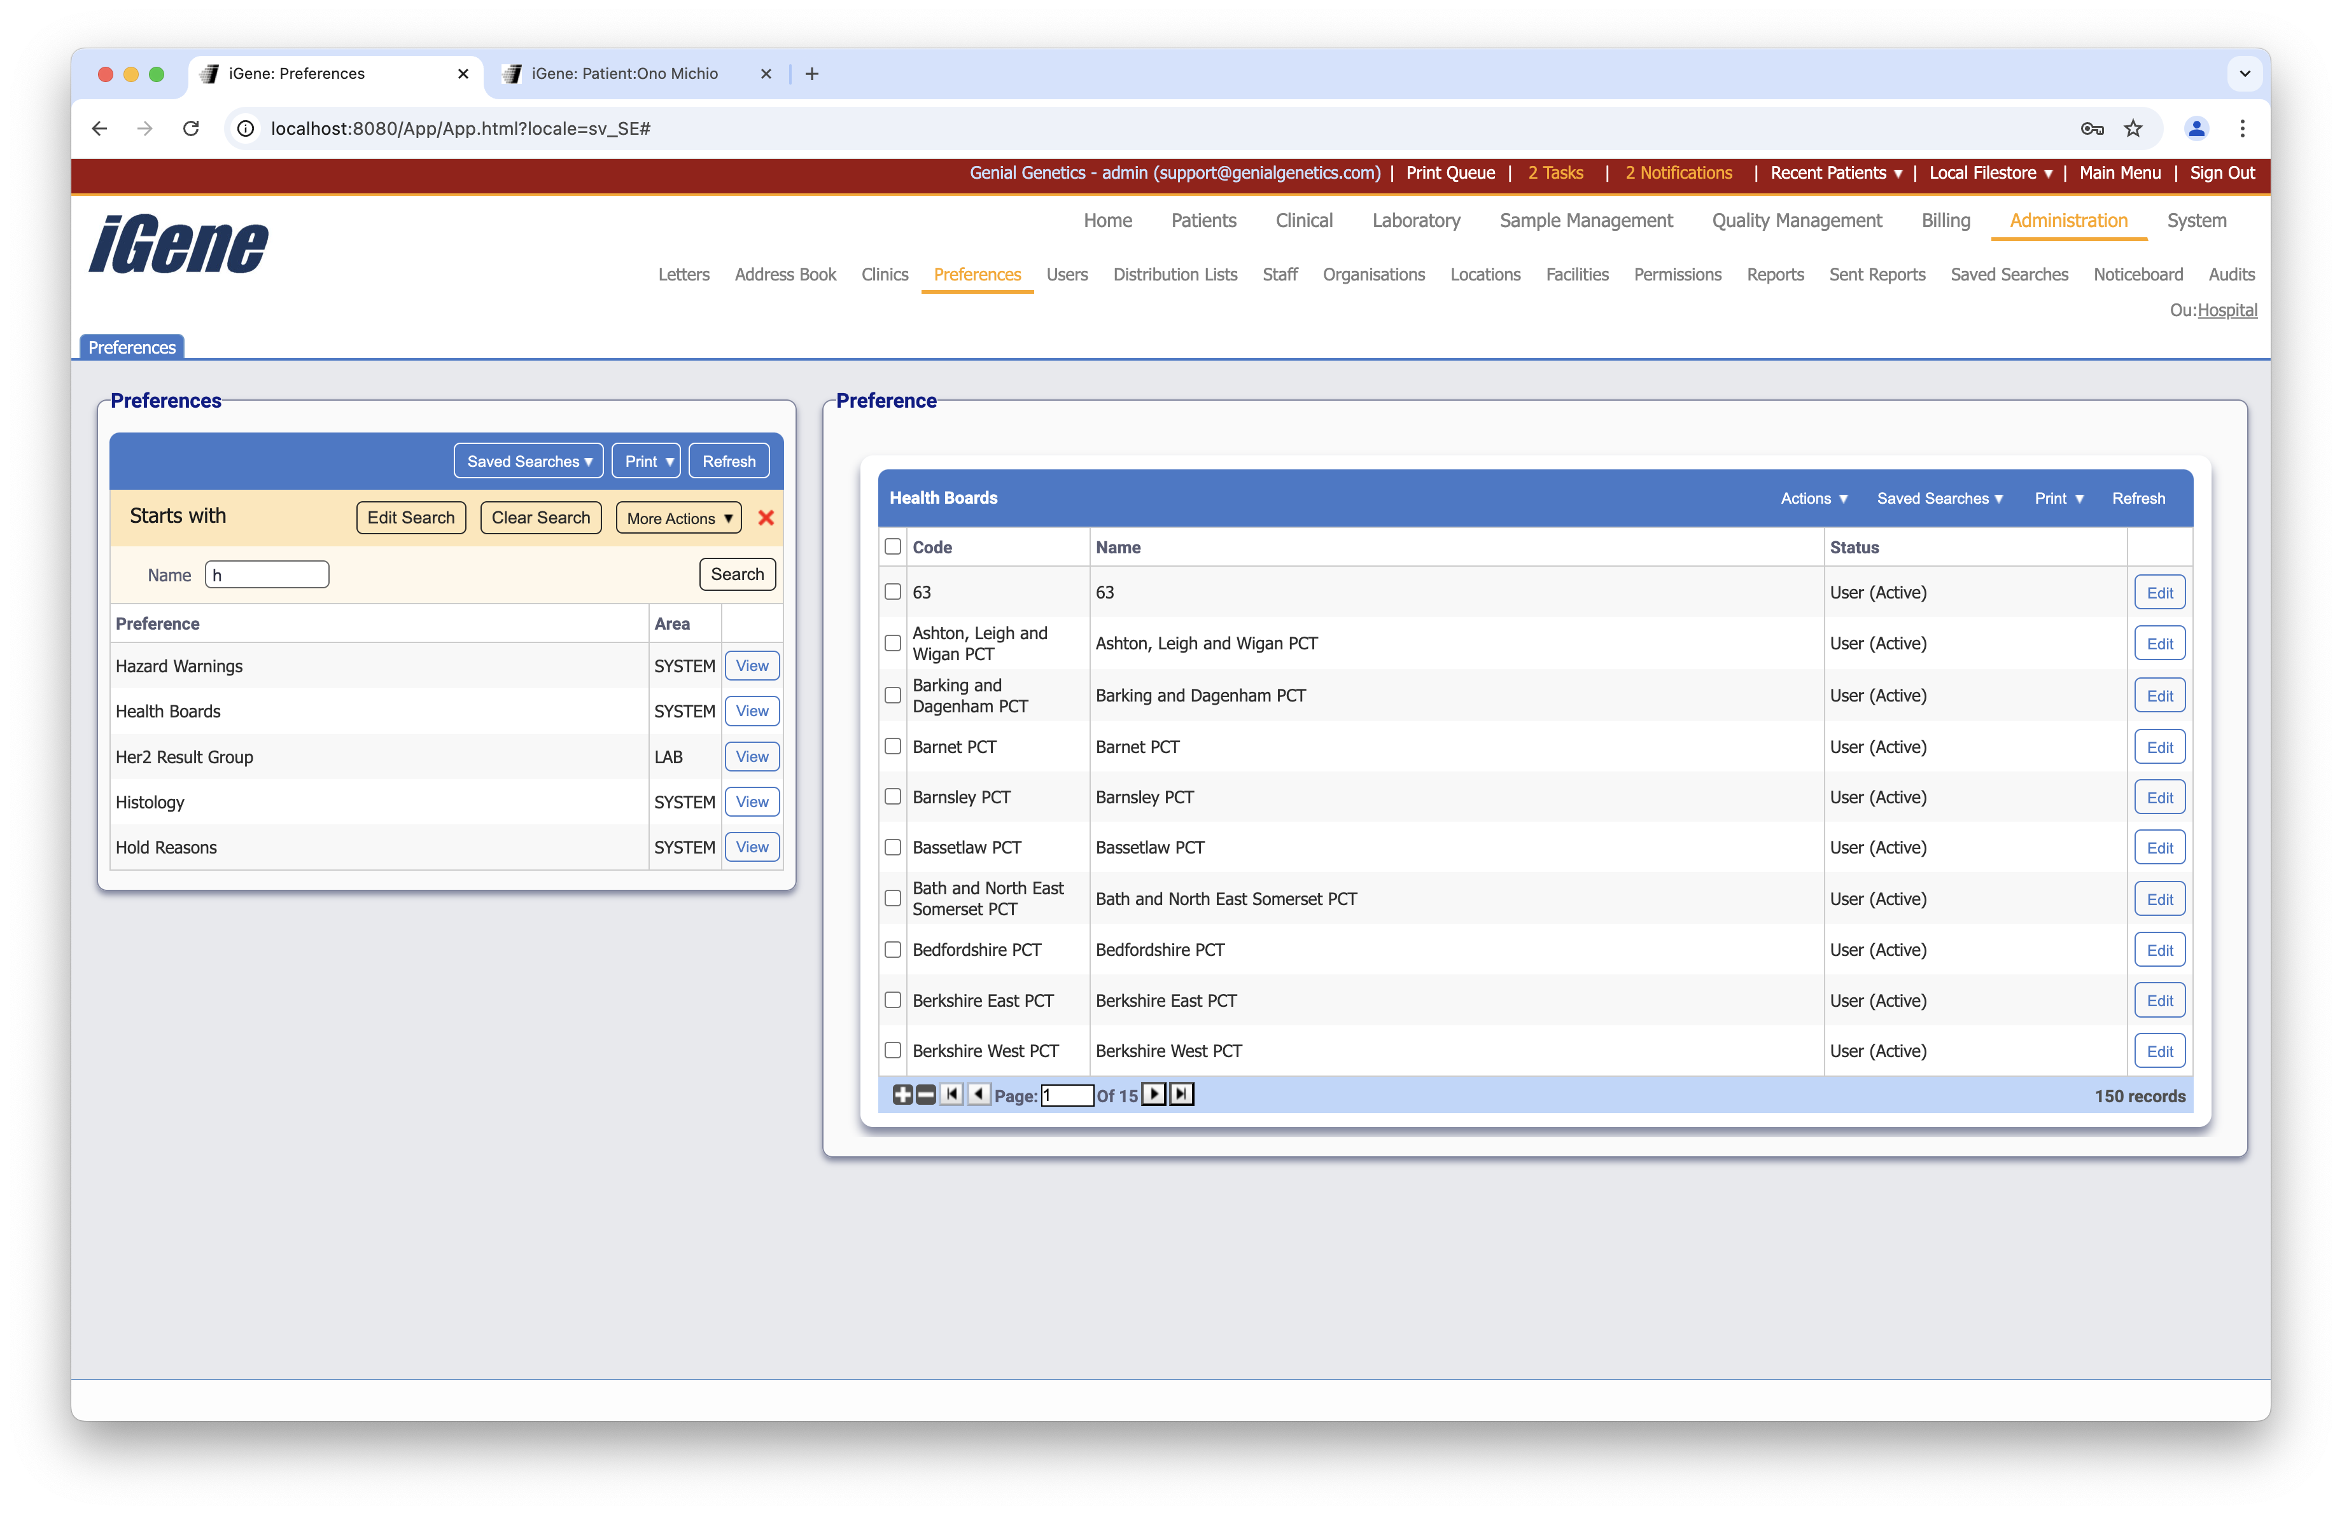Click the Name search input field

[x=267, y=574]
